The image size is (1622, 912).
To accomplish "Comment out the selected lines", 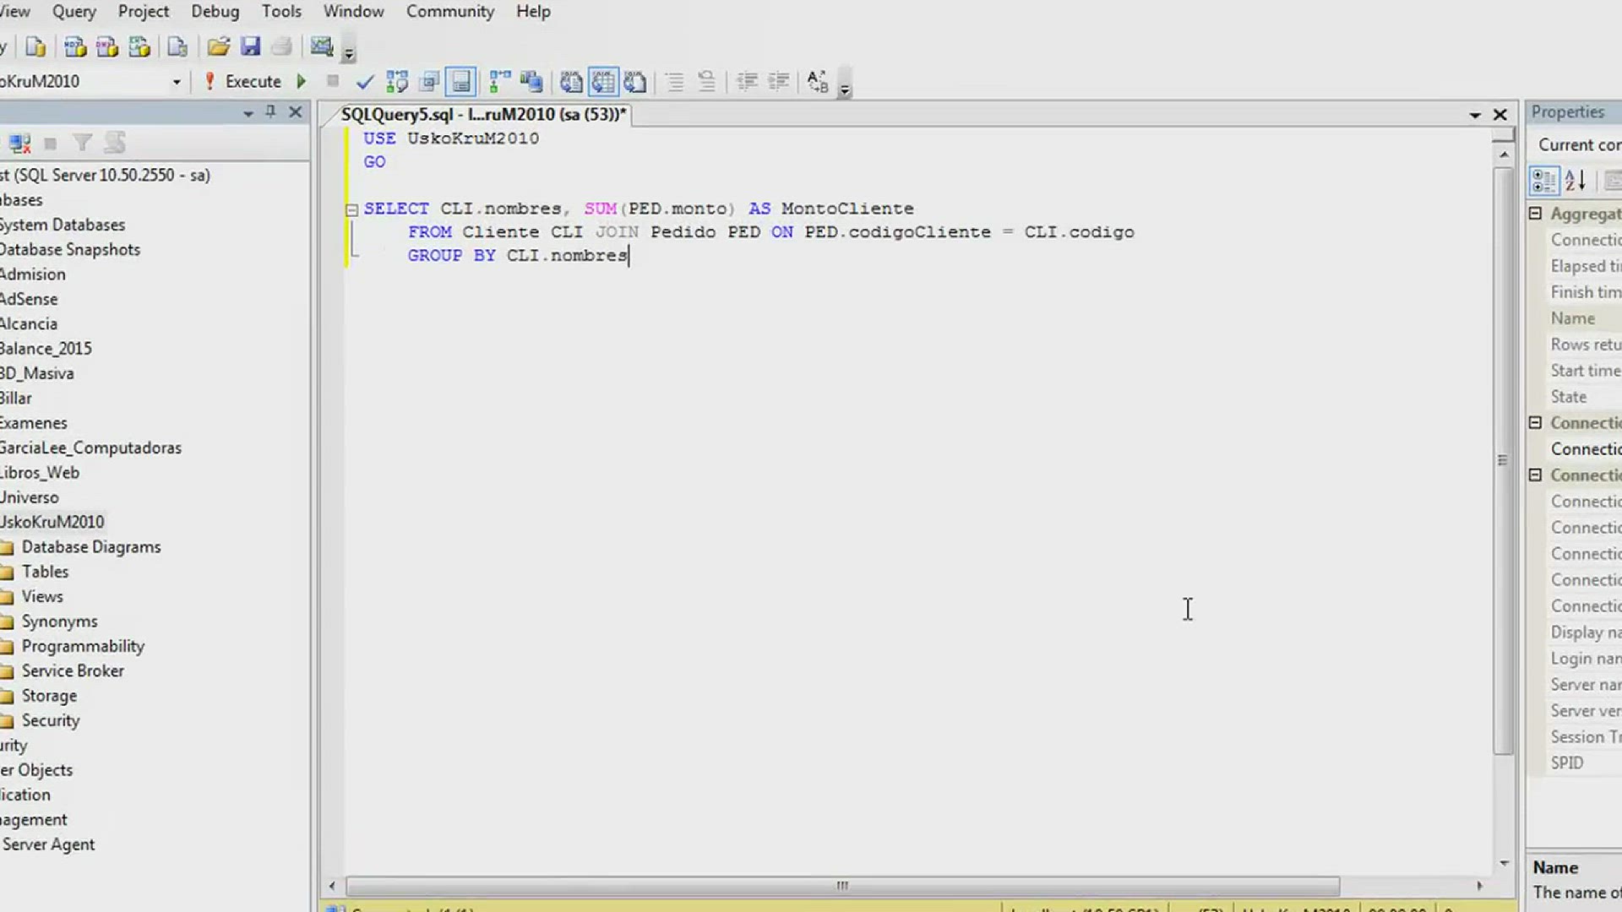I will pyautogui.click(x=674, y=81).
